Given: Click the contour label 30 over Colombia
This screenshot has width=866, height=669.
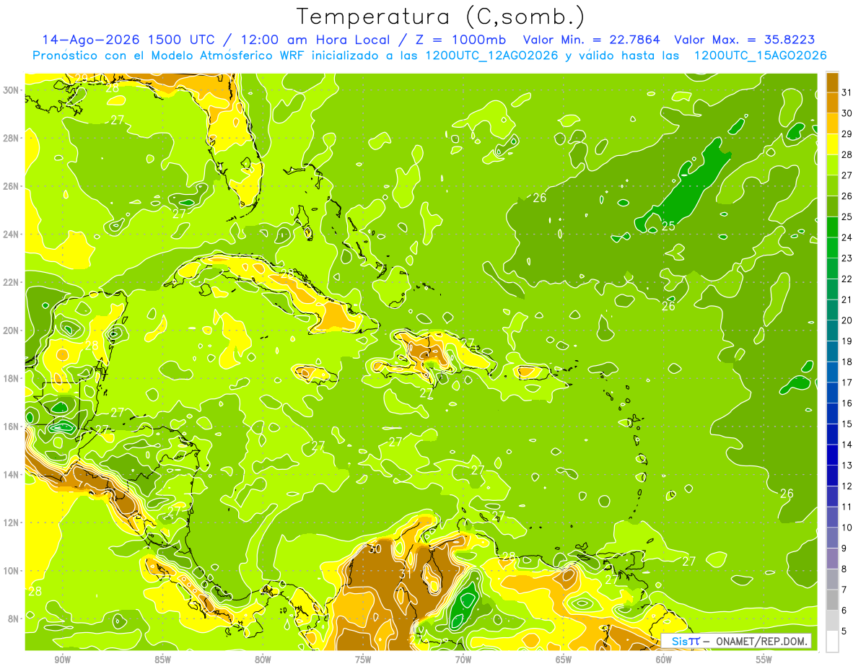Looking at the screenshot, I should coord(374,548).
